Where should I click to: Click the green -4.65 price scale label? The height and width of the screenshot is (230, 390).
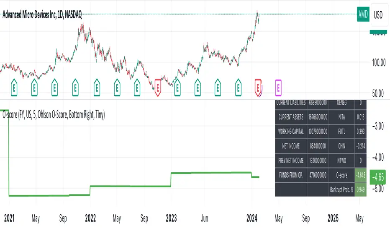point(378,177)
